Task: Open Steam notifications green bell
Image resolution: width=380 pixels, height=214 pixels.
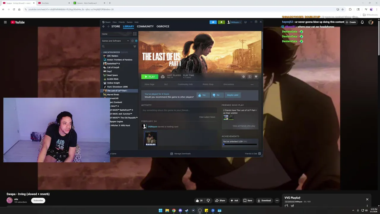Action: point(221,22)
